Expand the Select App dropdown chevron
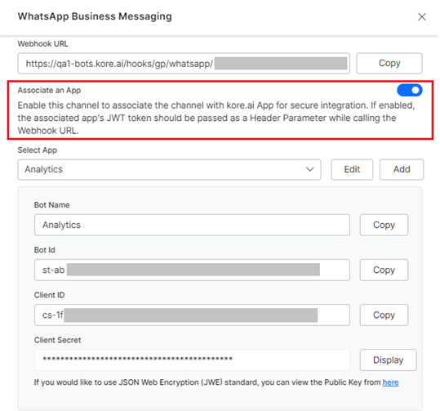This screenshot has width=440, height=411. click(x=310, y=169)
